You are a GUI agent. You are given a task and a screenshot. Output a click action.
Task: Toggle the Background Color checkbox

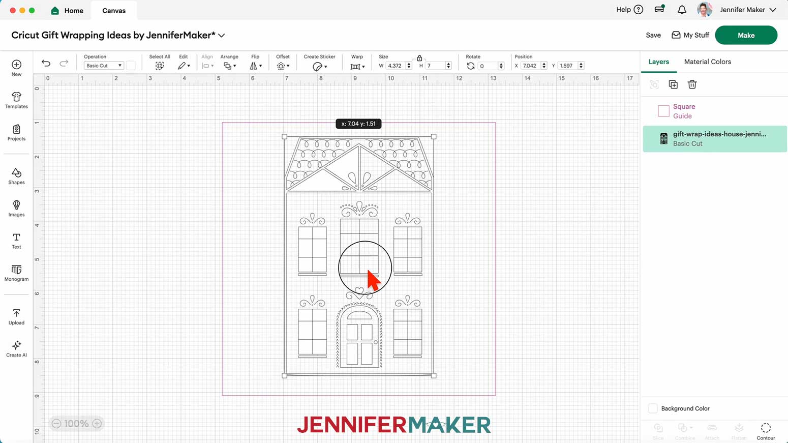click(x=653, y=408)
